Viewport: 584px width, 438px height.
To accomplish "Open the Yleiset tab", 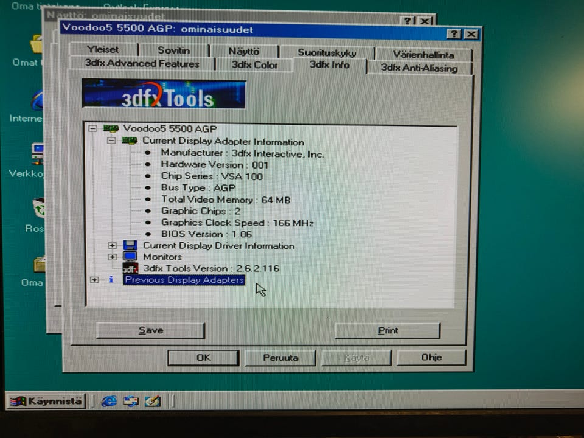I will pyautogui.click(x=103, y=49).
